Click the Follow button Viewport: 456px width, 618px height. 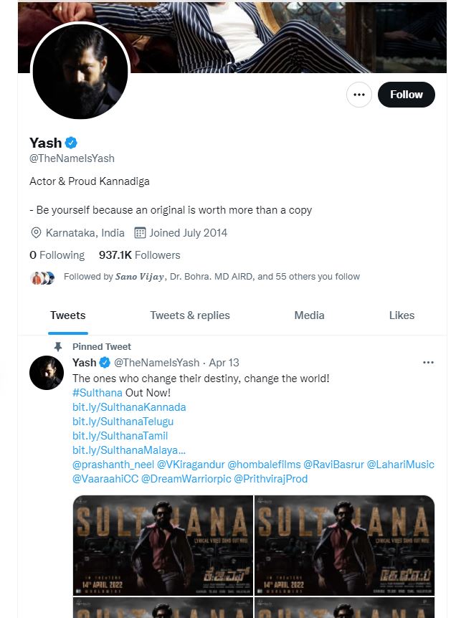[x=407, y=95]
